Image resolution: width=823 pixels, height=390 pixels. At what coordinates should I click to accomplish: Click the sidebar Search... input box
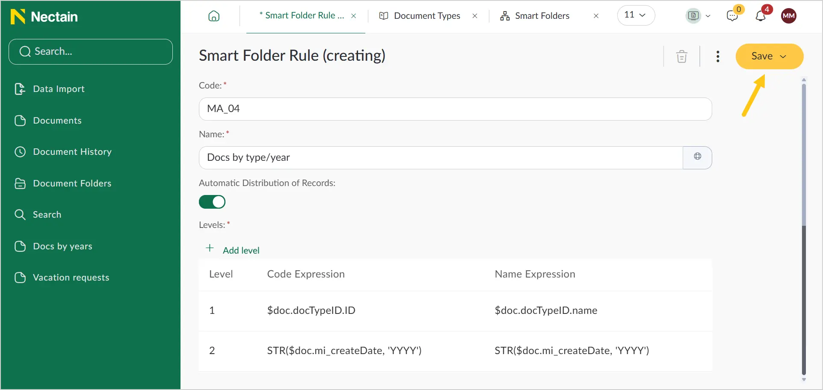tap(91, 52)
